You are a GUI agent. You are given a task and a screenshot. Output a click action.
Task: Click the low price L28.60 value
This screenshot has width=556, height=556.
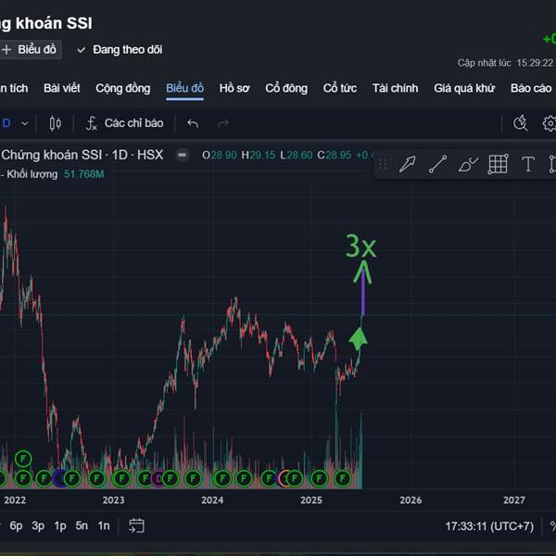(297, 156)
